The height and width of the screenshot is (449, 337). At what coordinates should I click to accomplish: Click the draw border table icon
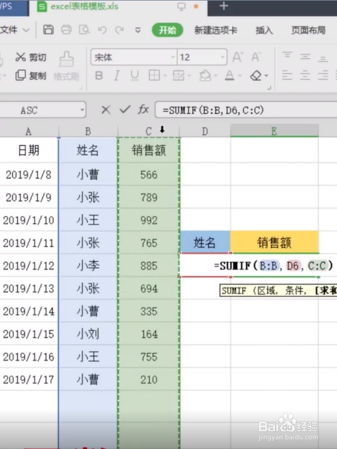(178, 76)
